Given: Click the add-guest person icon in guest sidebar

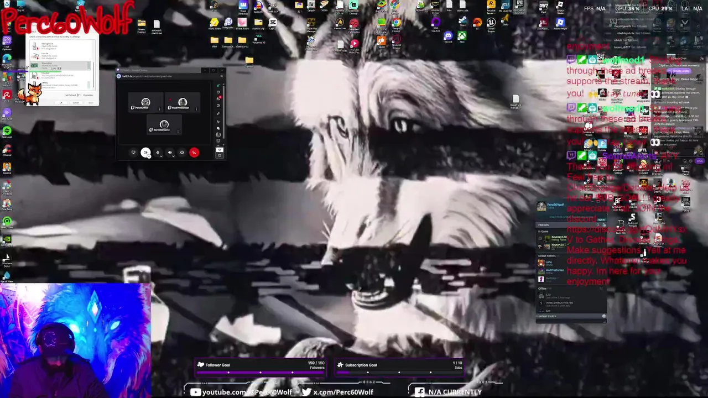Looking at the screenshot, I should [218, 122].
